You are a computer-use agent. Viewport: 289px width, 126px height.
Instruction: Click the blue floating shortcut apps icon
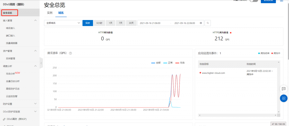(284, 98)
